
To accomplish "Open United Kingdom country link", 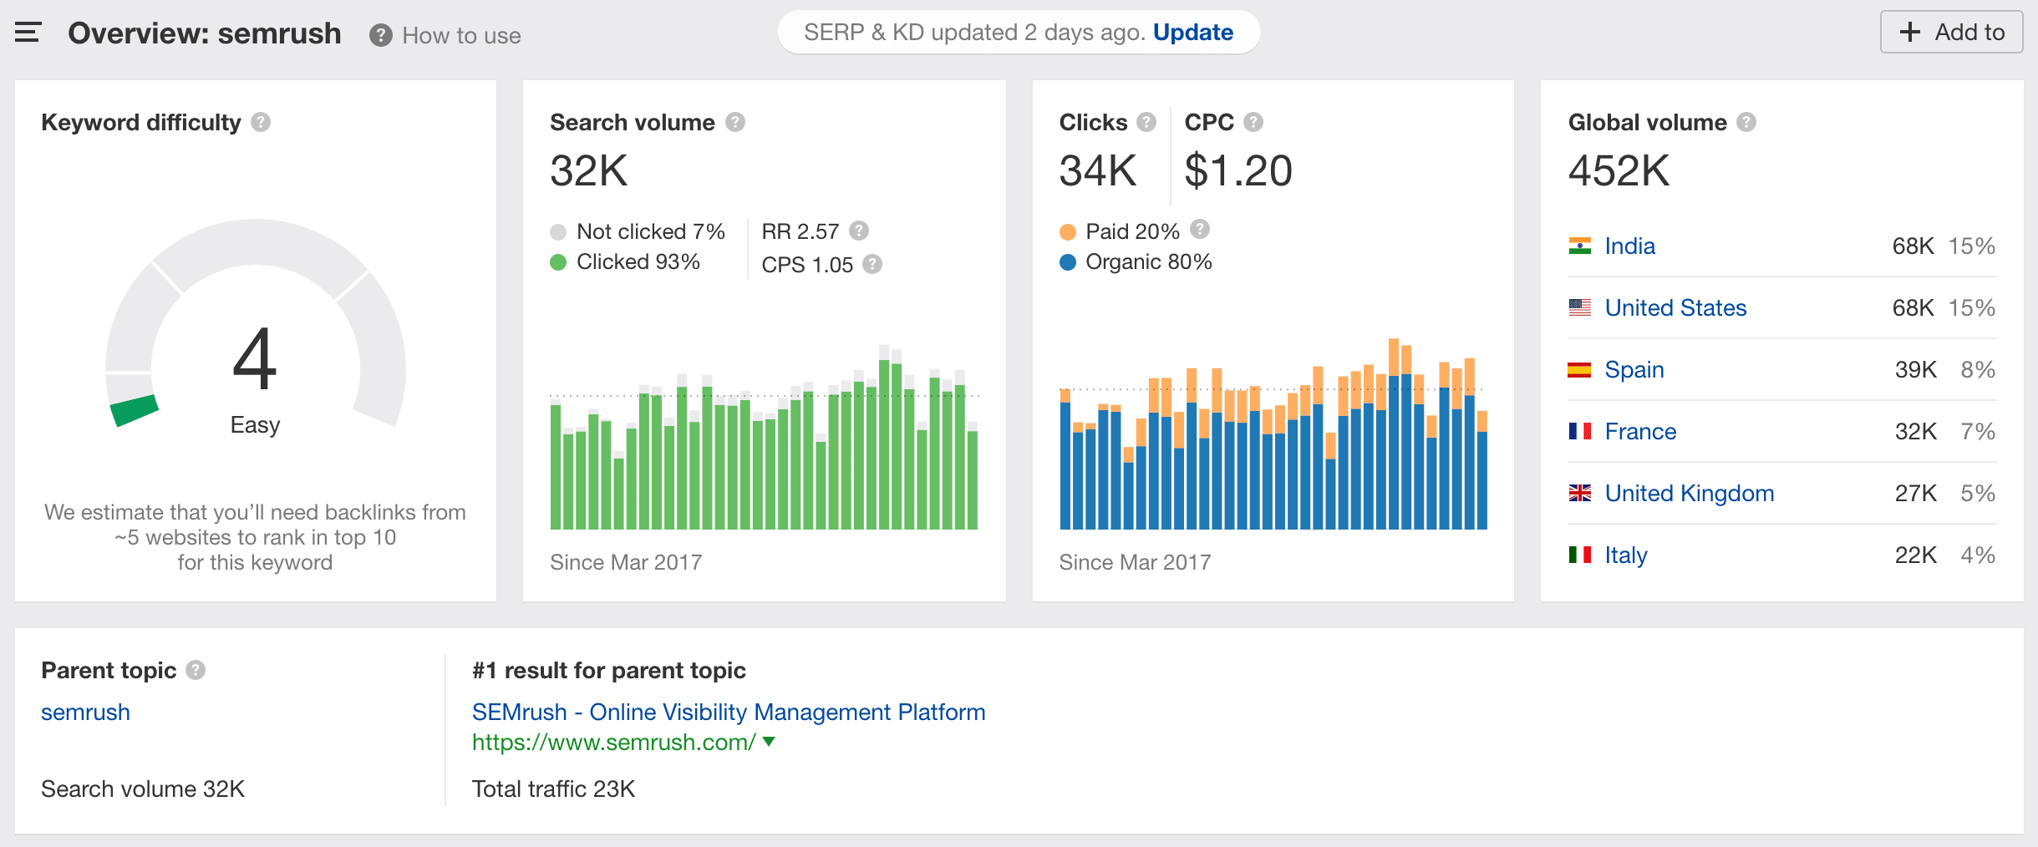I will click(1690, 493).
